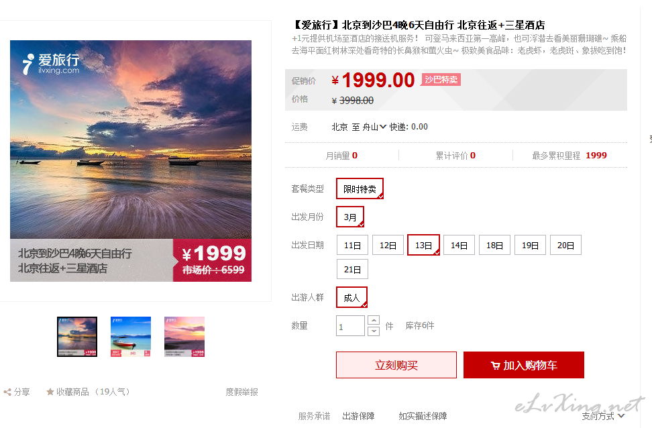Increase quantity with the up arrow

coord(374,320)
